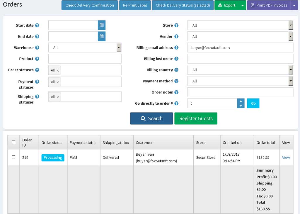
Task: Show help for Order statuses
Action: pos(37,70)
